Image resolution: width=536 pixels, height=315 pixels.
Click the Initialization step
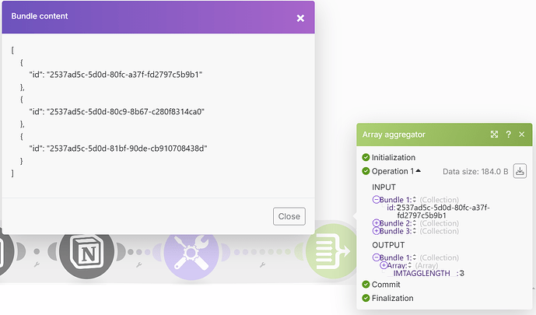point(394,157)
